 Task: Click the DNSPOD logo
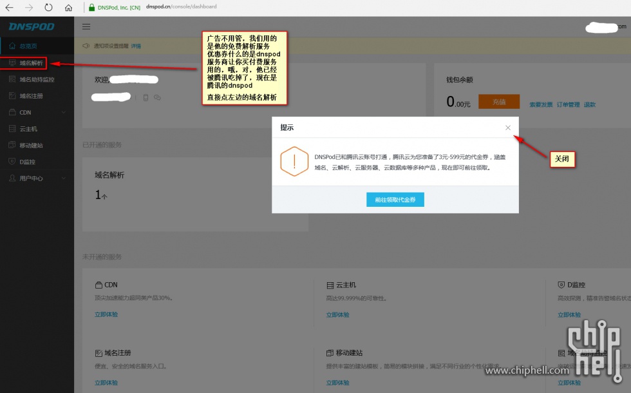tap(32, 26)
